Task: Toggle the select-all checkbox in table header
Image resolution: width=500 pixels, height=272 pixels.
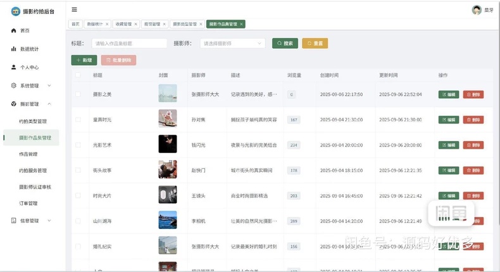Action: (78, 75)
